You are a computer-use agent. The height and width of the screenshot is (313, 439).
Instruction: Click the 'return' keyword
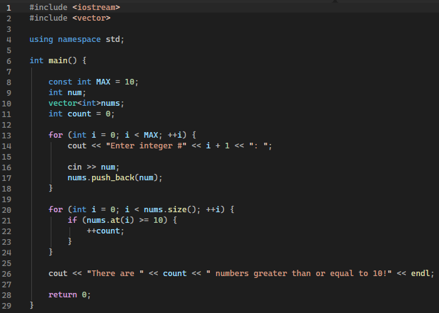pos(63,294)
